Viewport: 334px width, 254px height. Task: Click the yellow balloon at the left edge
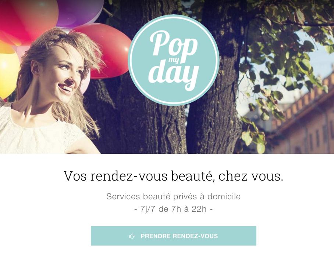(8, 70)
